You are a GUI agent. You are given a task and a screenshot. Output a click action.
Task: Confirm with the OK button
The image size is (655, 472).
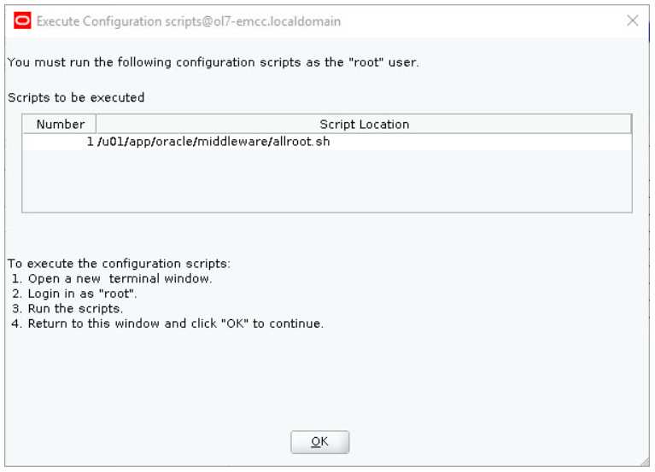pos(319,441)
